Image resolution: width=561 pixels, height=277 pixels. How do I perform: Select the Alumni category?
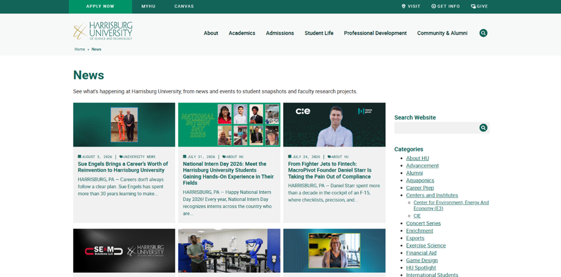[414, 173]
